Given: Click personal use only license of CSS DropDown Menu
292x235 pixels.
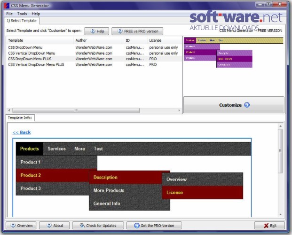Looking at the screenshot, I should 163,47.
